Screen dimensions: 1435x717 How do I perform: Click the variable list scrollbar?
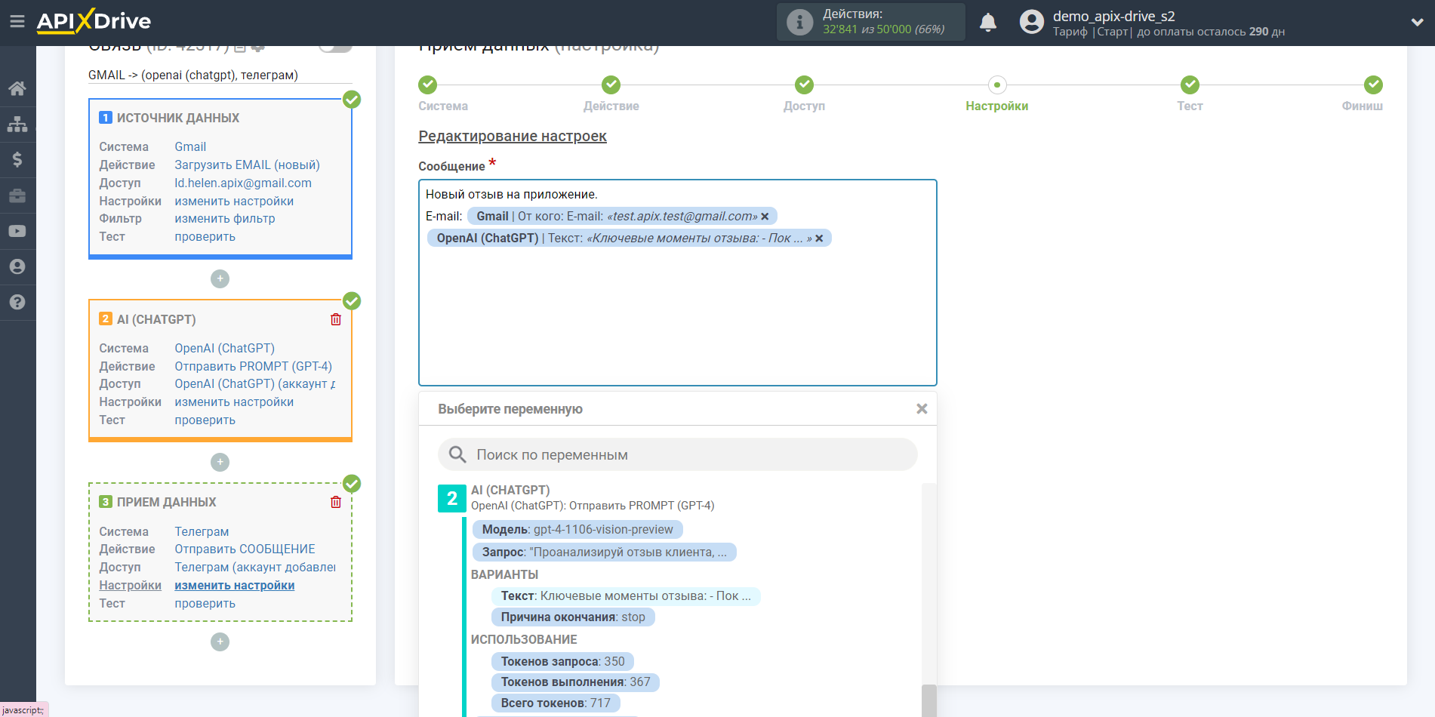point(929,700)
